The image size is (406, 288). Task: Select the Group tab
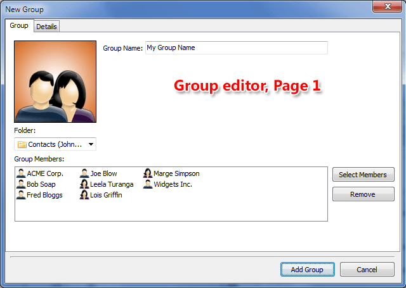pos(19,25)
